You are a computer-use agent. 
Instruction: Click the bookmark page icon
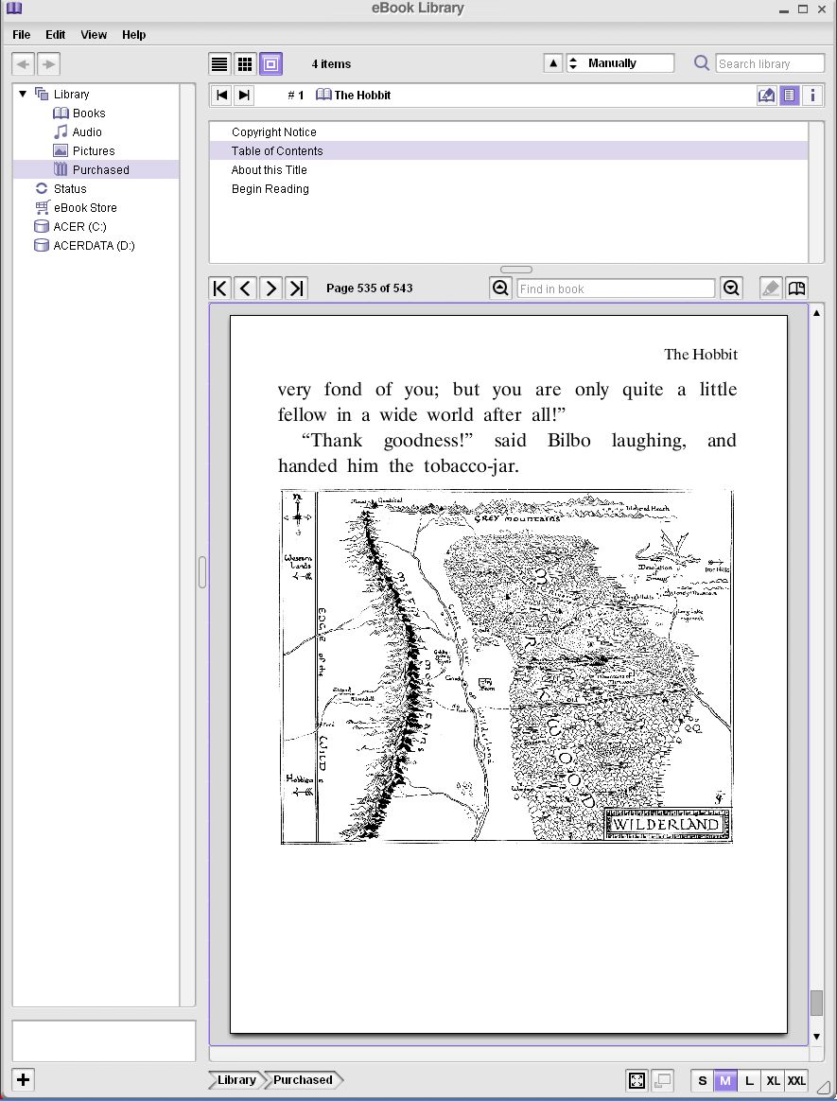[796, 288]
